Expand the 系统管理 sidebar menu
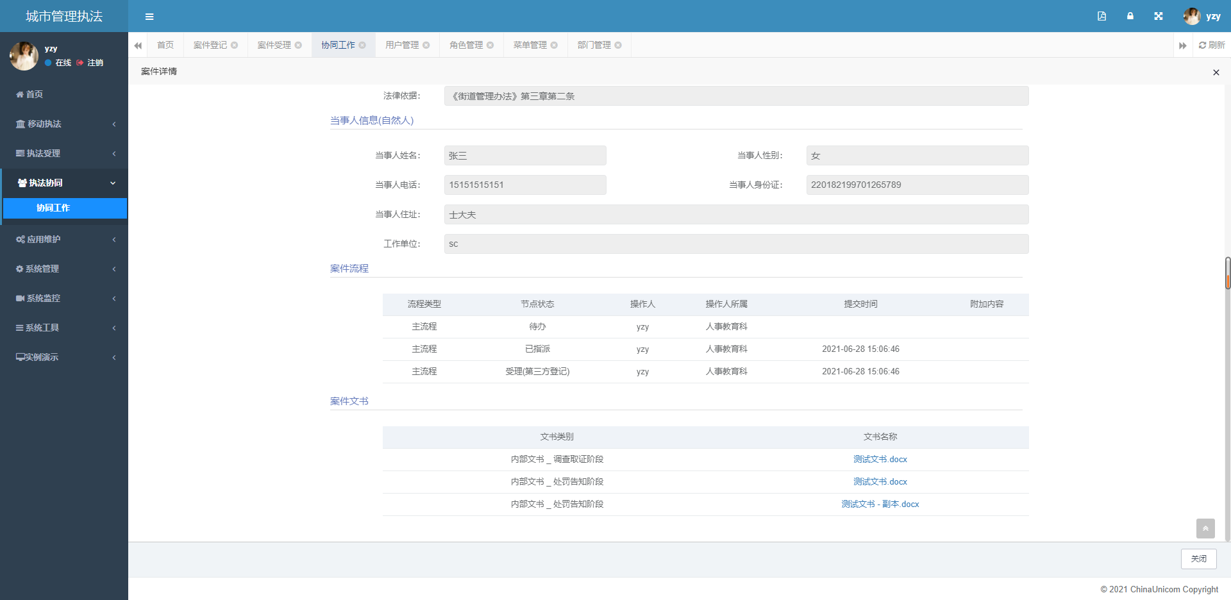This screenshot has height=600, width=1231. point(64,269)
